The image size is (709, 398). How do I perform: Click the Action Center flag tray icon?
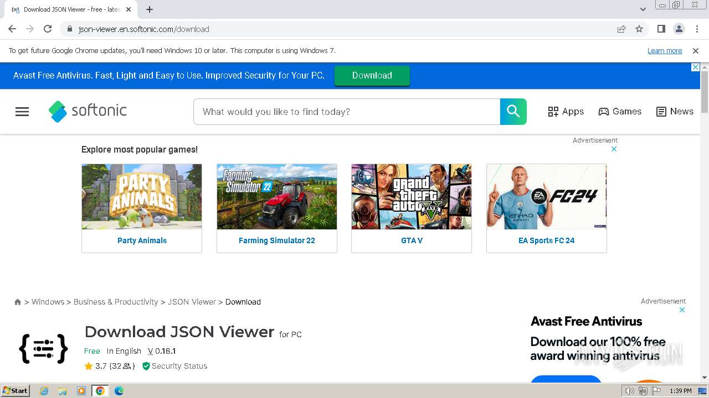[656, 391]
